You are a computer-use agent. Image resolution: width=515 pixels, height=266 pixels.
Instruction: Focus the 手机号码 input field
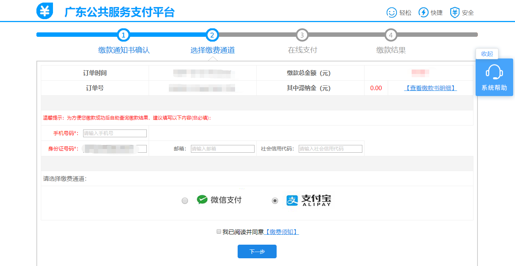pyautogui.click(x=115, y=133)
